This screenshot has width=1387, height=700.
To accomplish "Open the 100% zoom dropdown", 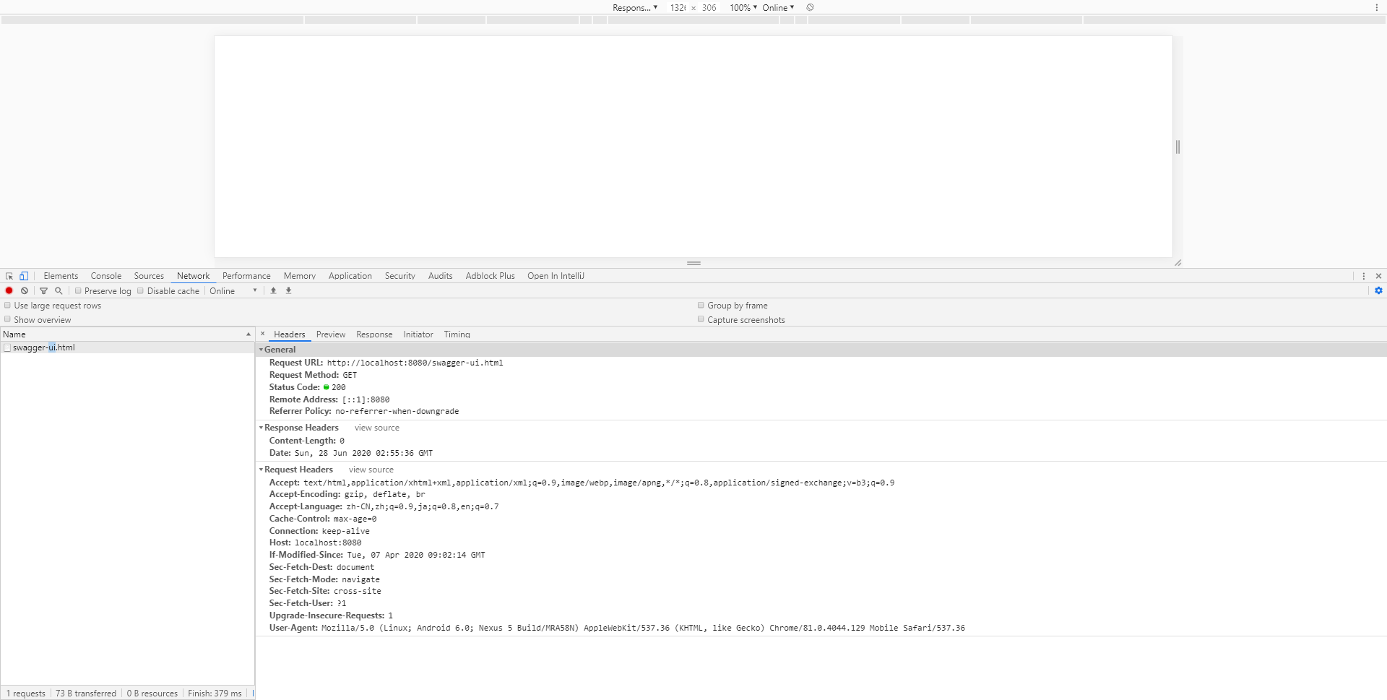I will 743,7.
